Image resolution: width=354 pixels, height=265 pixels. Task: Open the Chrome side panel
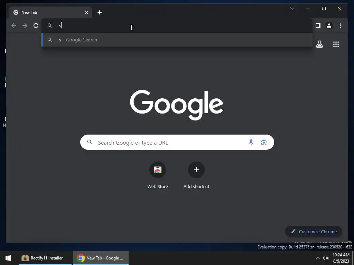click(318, 26)
